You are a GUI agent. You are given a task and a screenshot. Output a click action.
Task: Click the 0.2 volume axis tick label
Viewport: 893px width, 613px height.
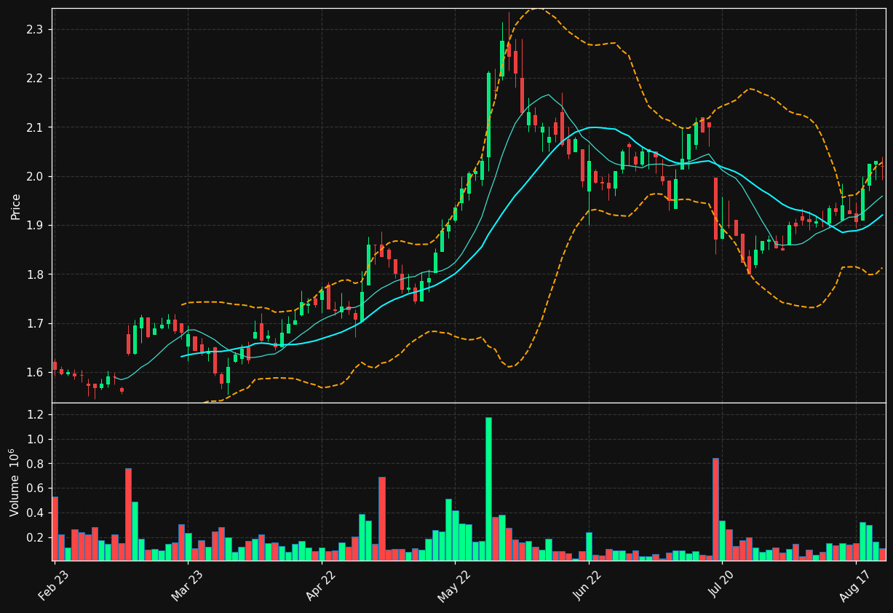(36, 538)
